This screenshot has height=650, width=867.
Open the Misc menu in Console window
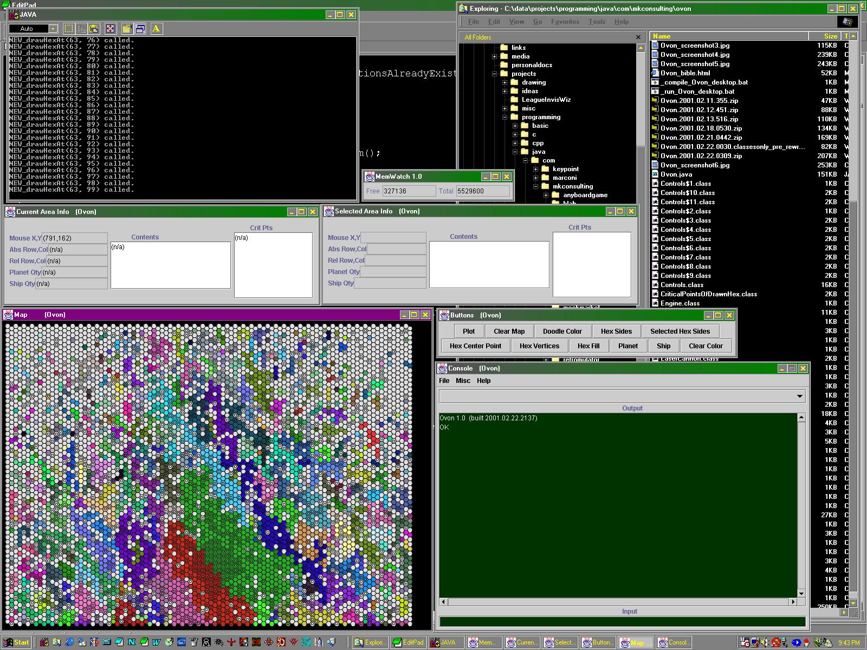[x=463, y=381]
